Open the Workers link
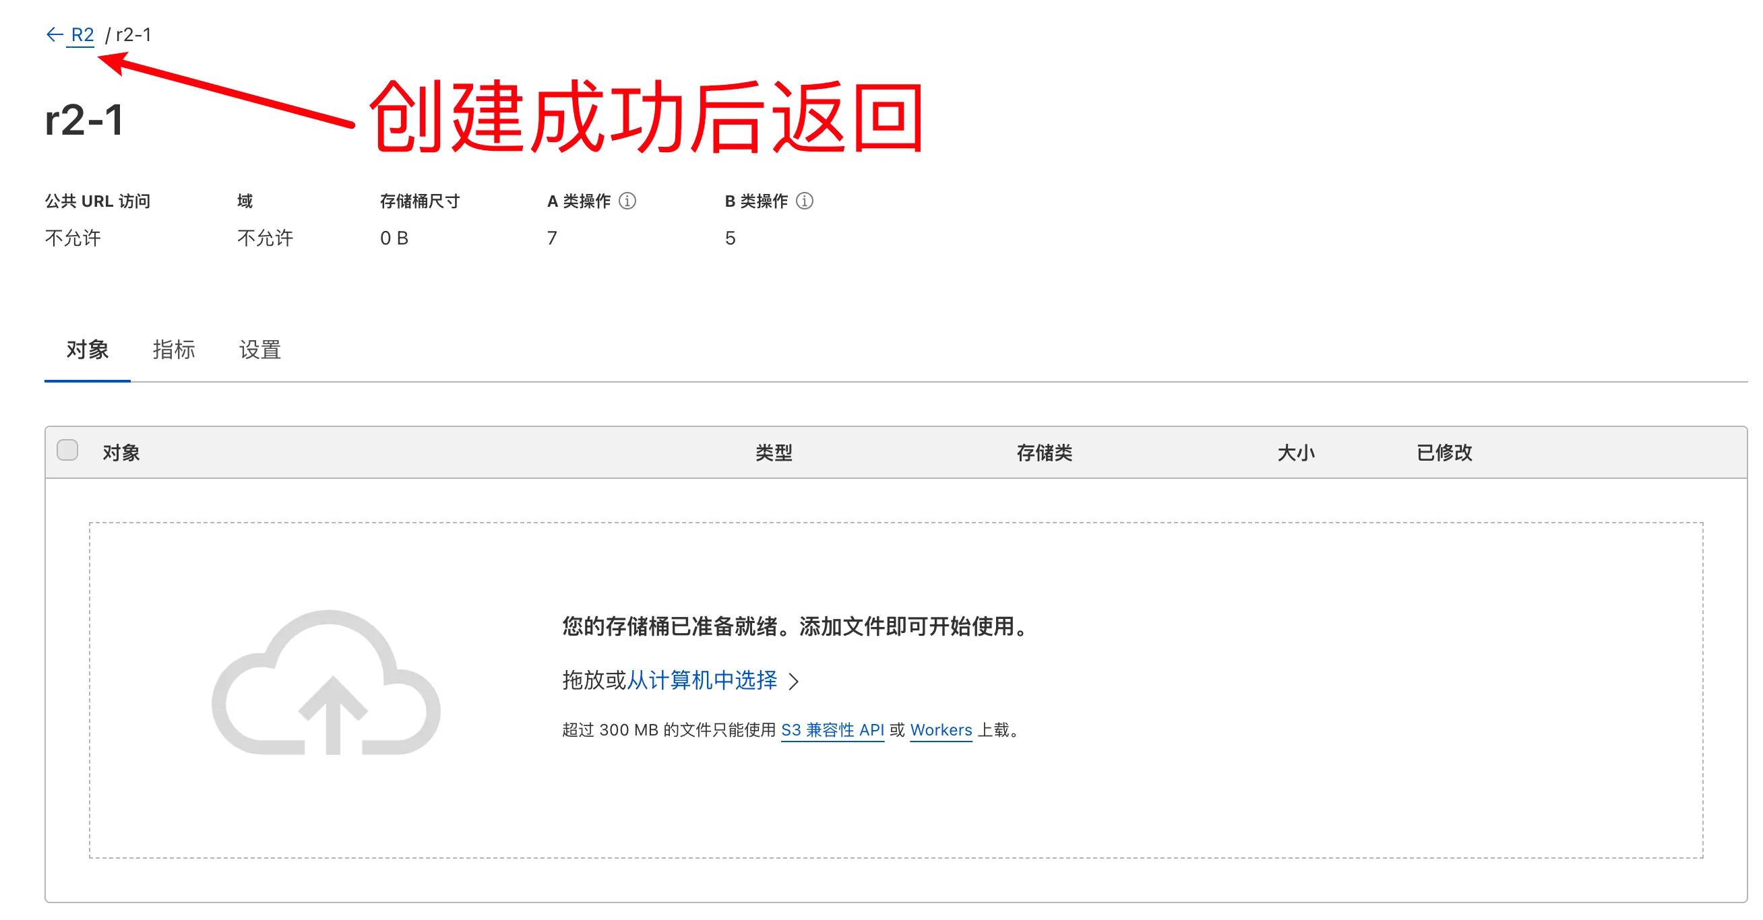 pos(941,730)
